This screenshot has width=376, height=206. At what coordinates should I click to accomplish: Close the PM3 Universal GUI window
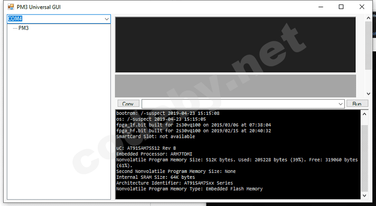click(362, 7)
